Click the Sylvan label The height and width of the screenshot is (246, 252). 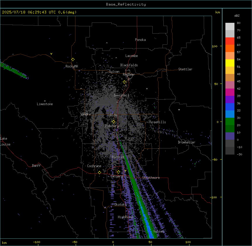(x=114, y=72)
